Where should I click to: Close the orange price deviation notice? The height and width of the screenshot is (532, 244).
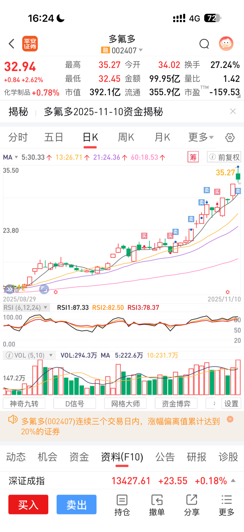[230, 419]
